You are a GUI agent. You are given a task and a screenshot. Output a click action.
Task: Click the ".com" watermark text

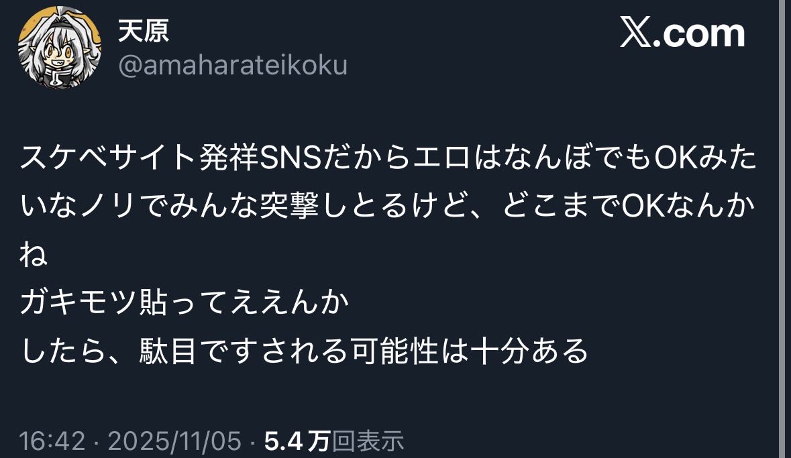698,34
